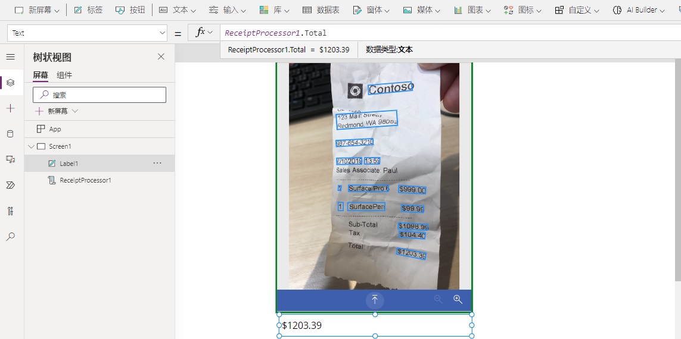
Task: Insert a 标签 label control
Action: coord(88,10)
